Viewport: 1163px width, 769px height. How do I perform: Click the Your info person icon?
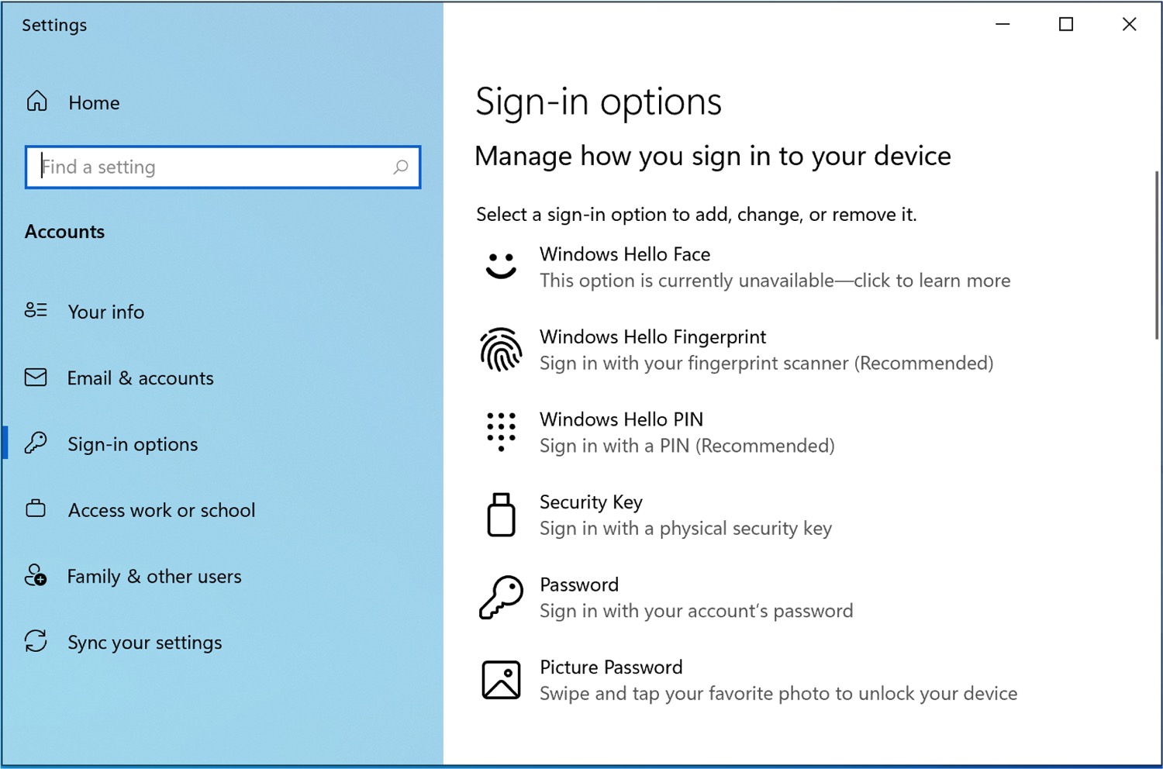36,311
